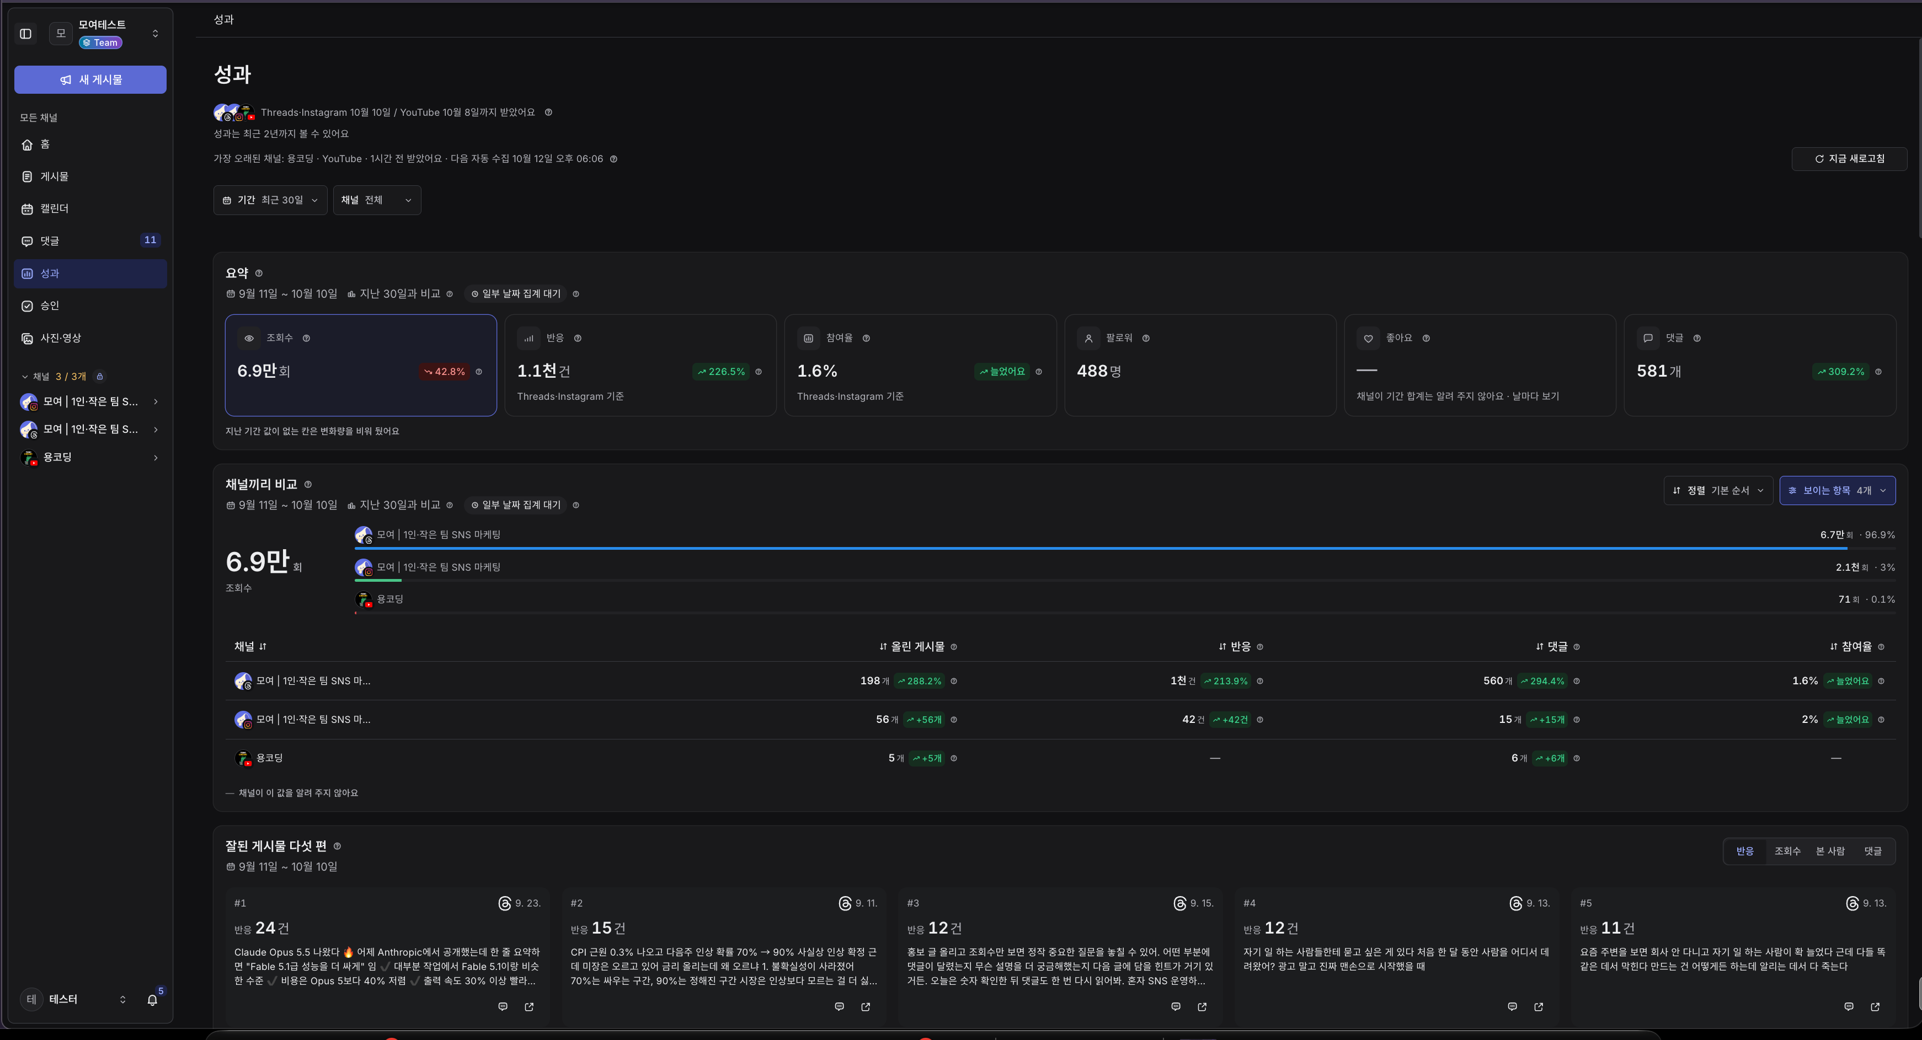Open the 보이는 항목 4개 dropdown
1922x1040 pixels.
(1837, 490)
